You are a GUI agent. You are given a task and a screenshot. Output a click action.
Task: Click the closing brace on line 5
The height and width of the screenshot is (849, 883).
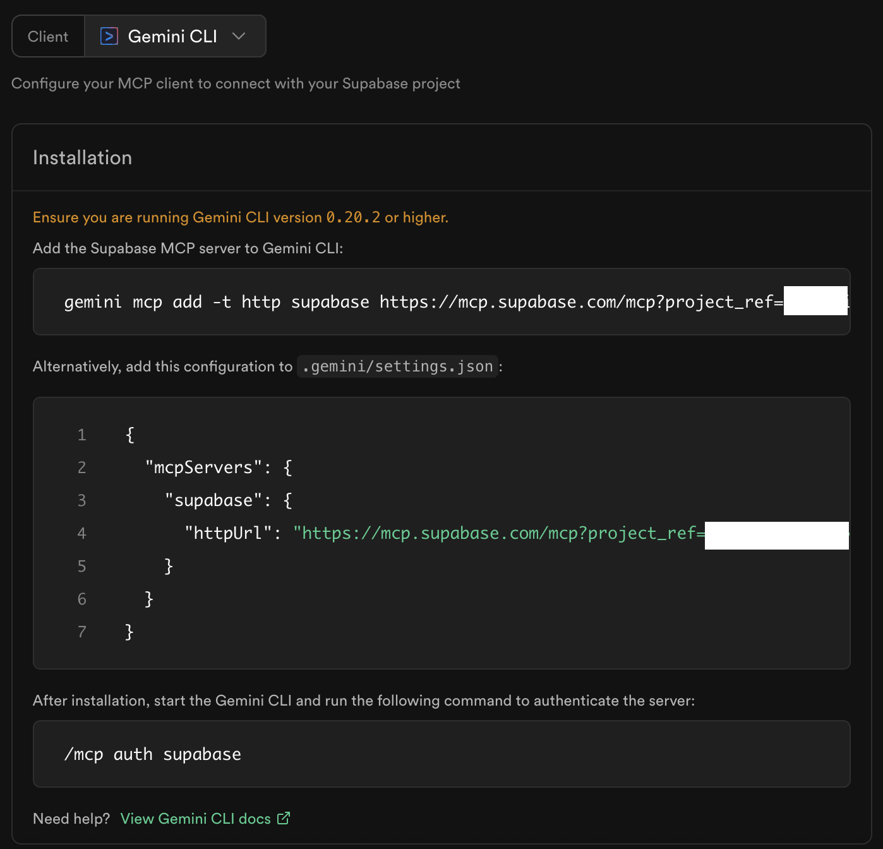pyautogui.click(x=168, y=566)
